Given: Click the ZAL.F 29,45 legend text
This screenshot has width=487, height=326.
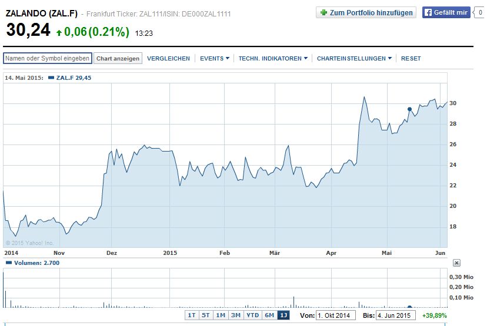Looking at the screenshot, I should pyautogui.click(x=74, y=78).
